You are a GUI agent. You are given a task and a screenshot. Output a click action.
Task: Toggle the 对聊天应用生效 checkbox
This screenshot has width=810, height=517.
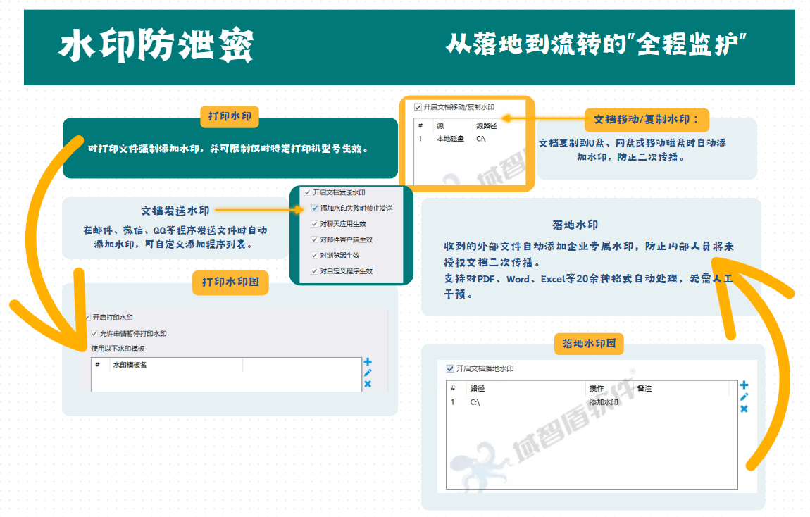click(315, 224)
